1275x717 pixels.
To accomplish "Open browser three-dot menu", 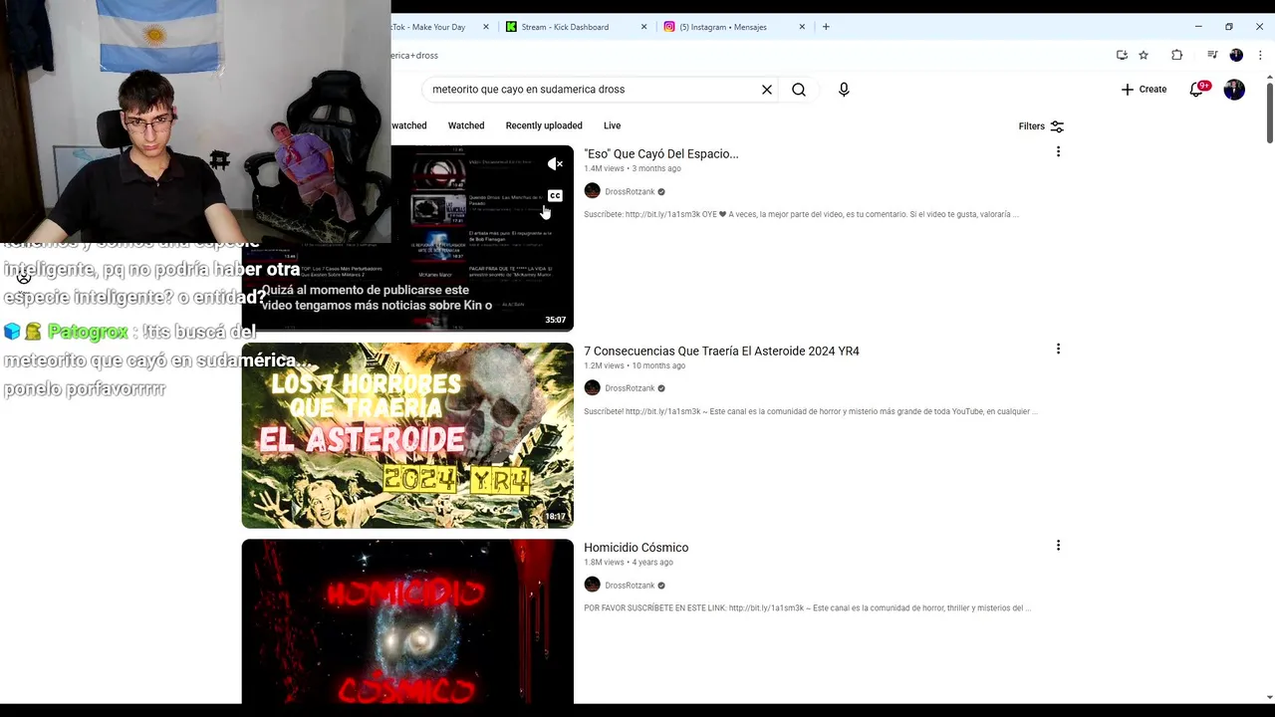I will (x=1259, y=55).
